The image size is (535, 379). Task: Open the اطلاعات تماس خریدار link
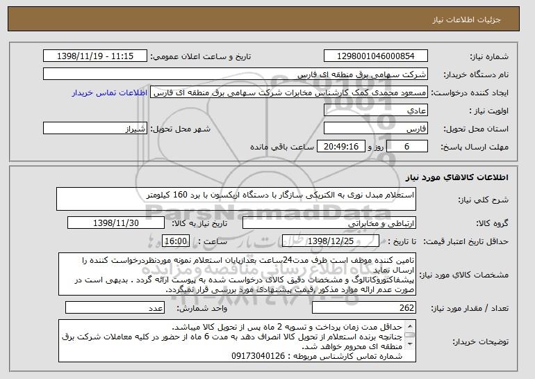[110, 92]
